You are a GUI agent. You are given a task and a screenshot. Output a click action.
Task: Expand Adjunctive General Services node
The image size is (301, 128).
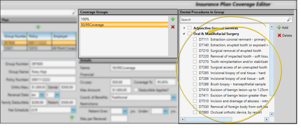click(184, 28)
